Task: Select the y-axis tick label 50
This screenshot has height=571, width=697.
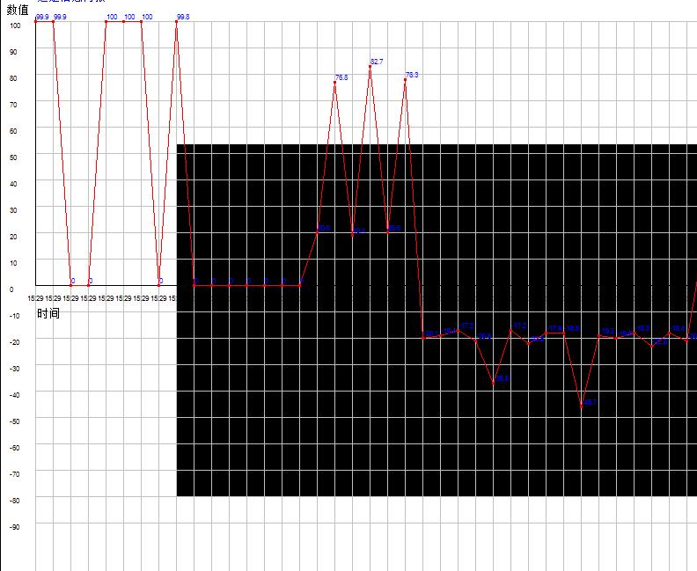Action: coord(13,157)
